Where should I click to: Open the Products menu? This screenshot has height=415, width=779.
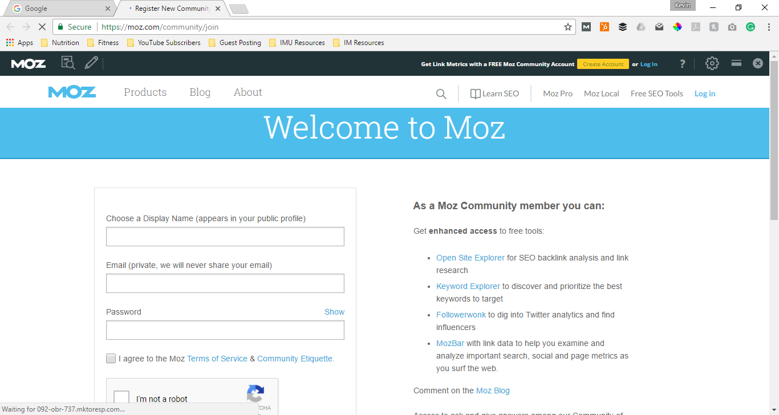pos(145,92)
